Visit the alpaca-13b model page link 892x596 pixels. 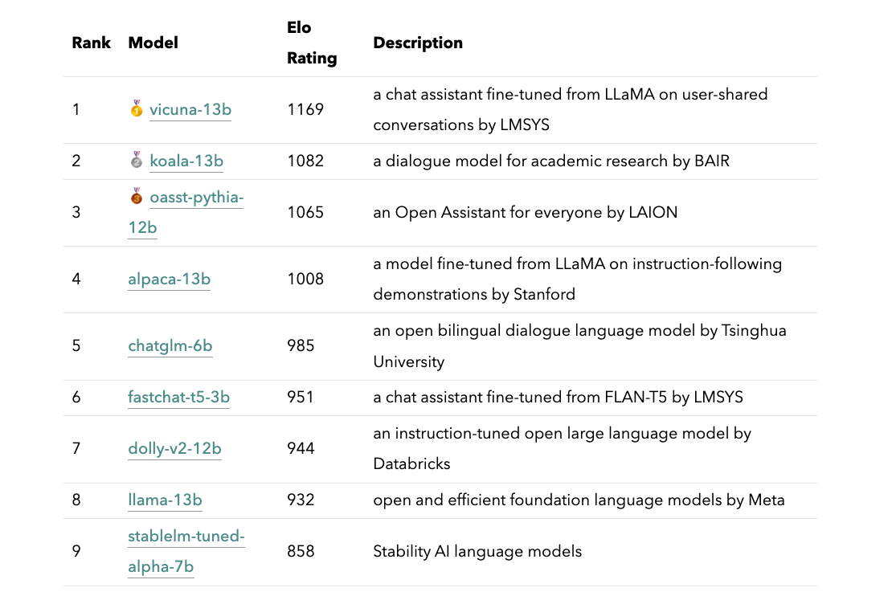tap(169, 280)
